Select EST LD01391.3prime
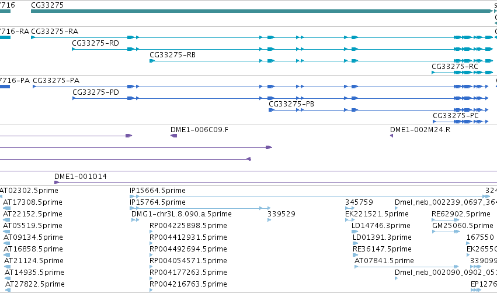The image size is (497, 293). 382,237
